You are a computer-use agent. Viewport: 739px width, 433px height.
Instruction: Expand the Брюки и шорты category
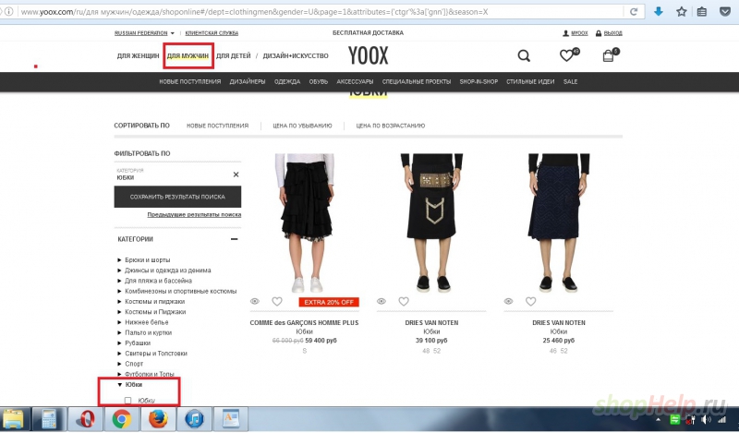119,259
